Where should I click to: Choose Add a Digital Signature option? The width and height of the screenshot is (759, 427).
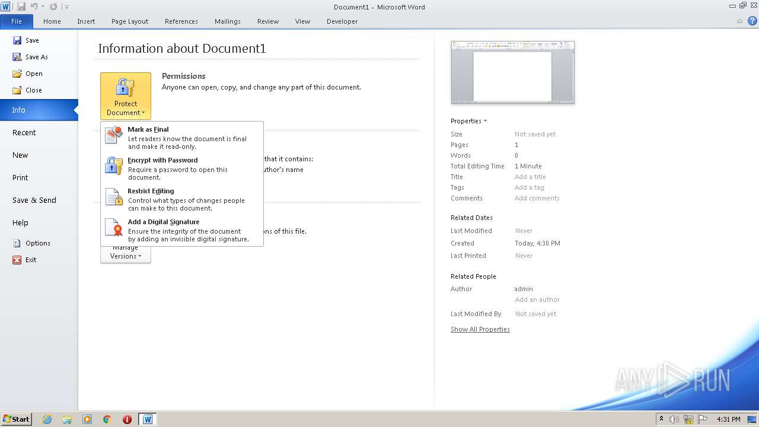pos(182,230)
